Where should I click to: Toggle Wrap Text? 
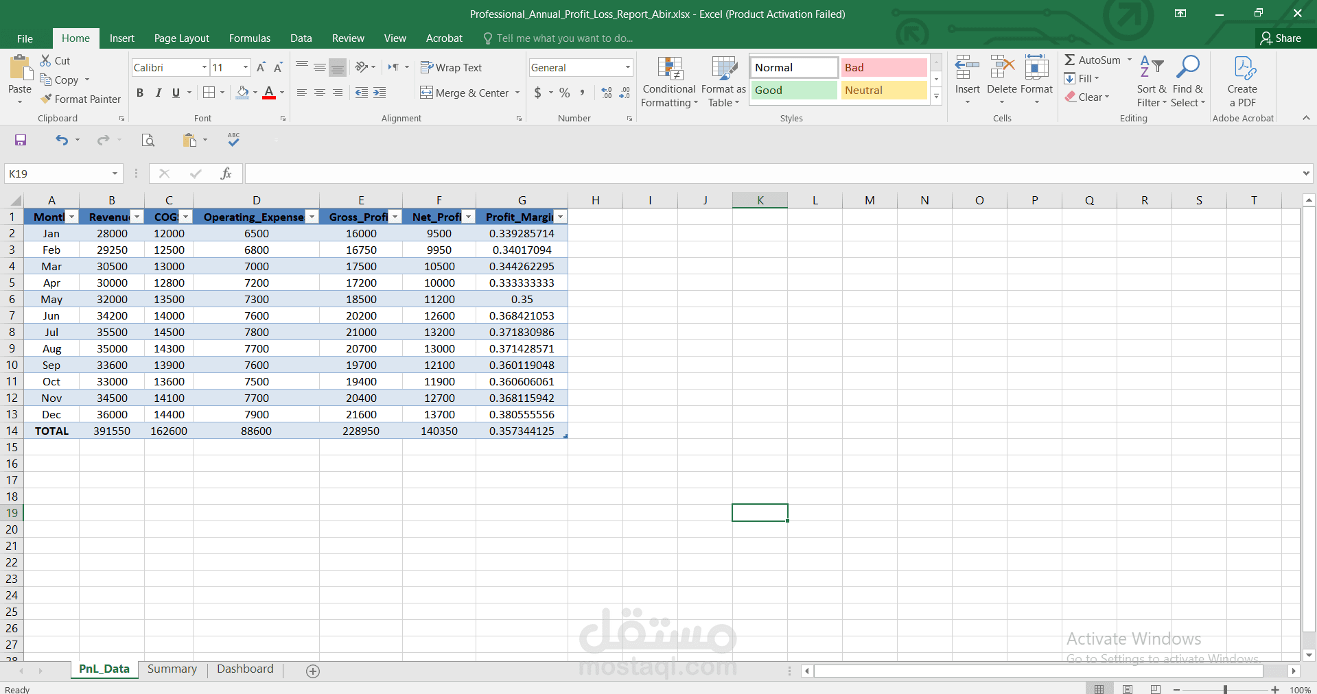[x=451, y=67]
